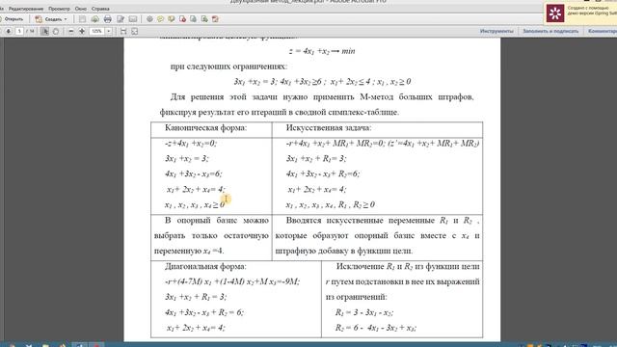Activate the selection arrow tool
617x347 pixels.
pyautogui.click(x=45, y=31)
